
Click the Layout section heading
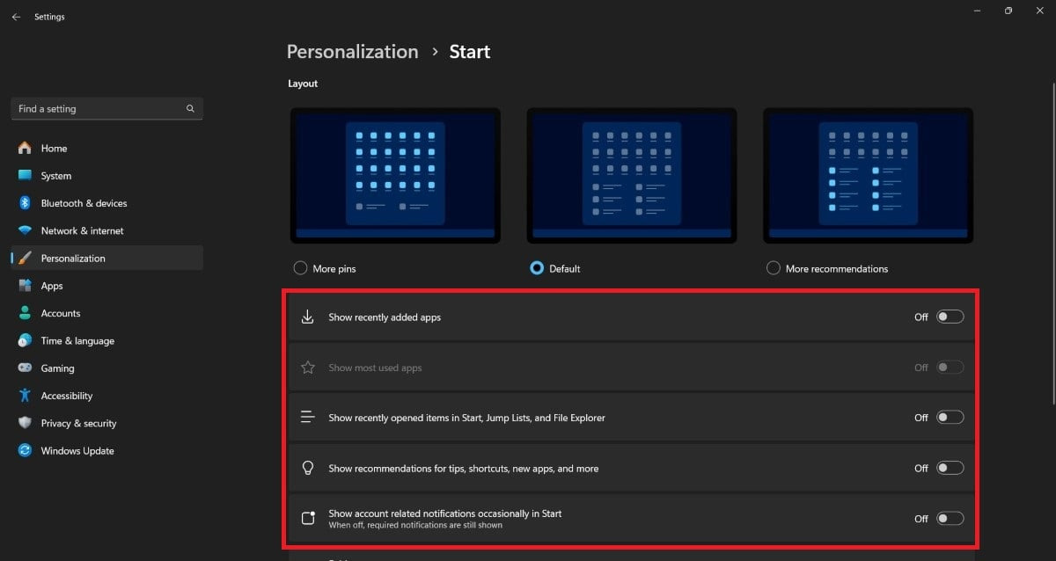pos(303,84)
